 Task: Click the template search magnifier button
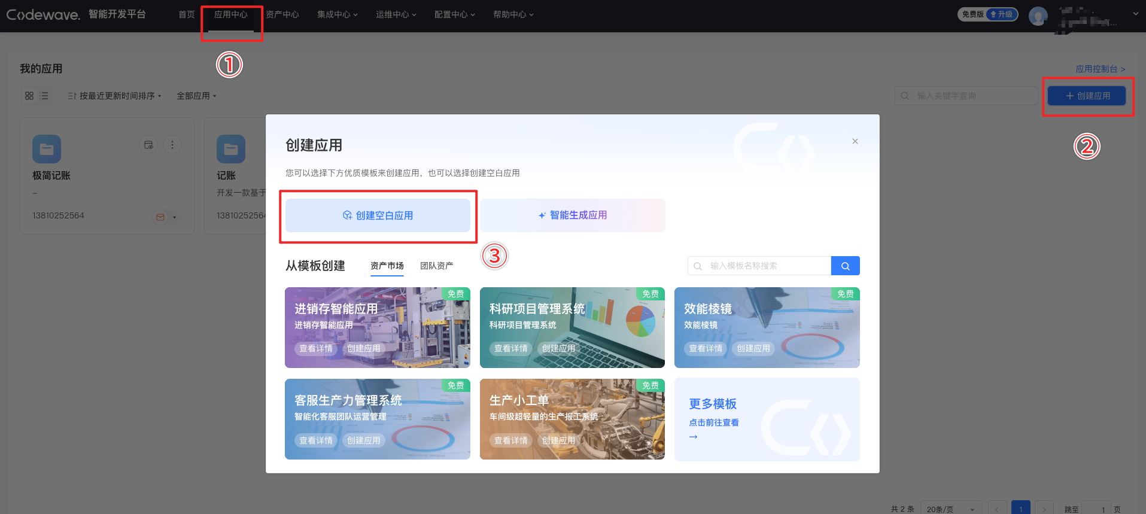846,266
